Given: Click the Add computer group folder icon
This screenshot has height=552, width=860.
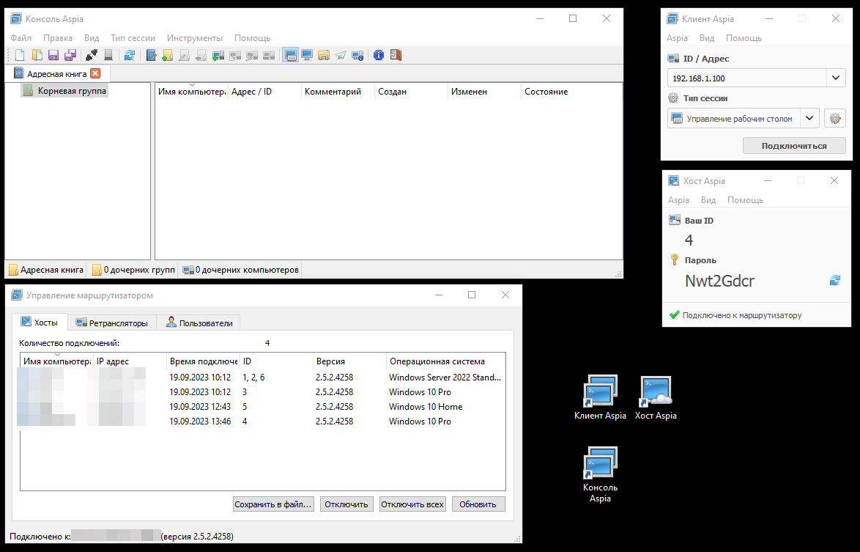Looking at the screenshot, I should 168,55.
